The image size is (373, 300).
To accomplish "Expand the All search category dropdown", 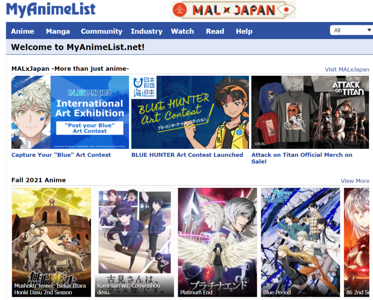I will pyautogui.click(x=352, y=30).
